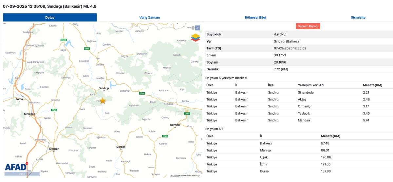
Task: Open the map layers switcher
Action: click(x=195, y=38)
